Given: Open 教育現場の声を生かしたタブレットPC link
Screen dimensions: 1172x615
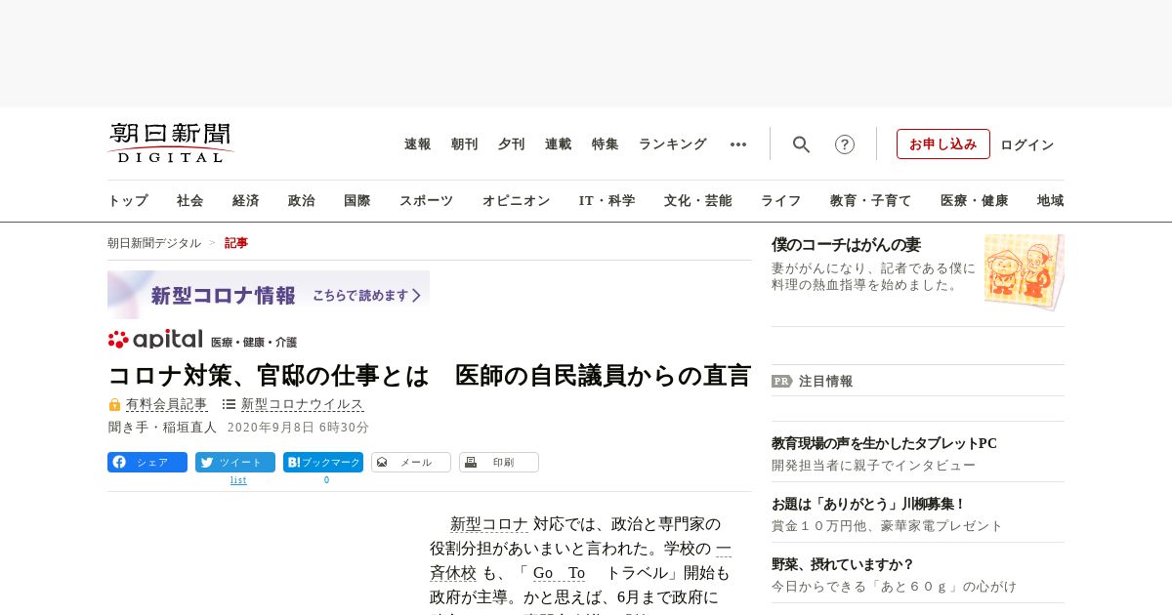Looking at the screenshot, I should pyautogui.click(x=884, y=443).
